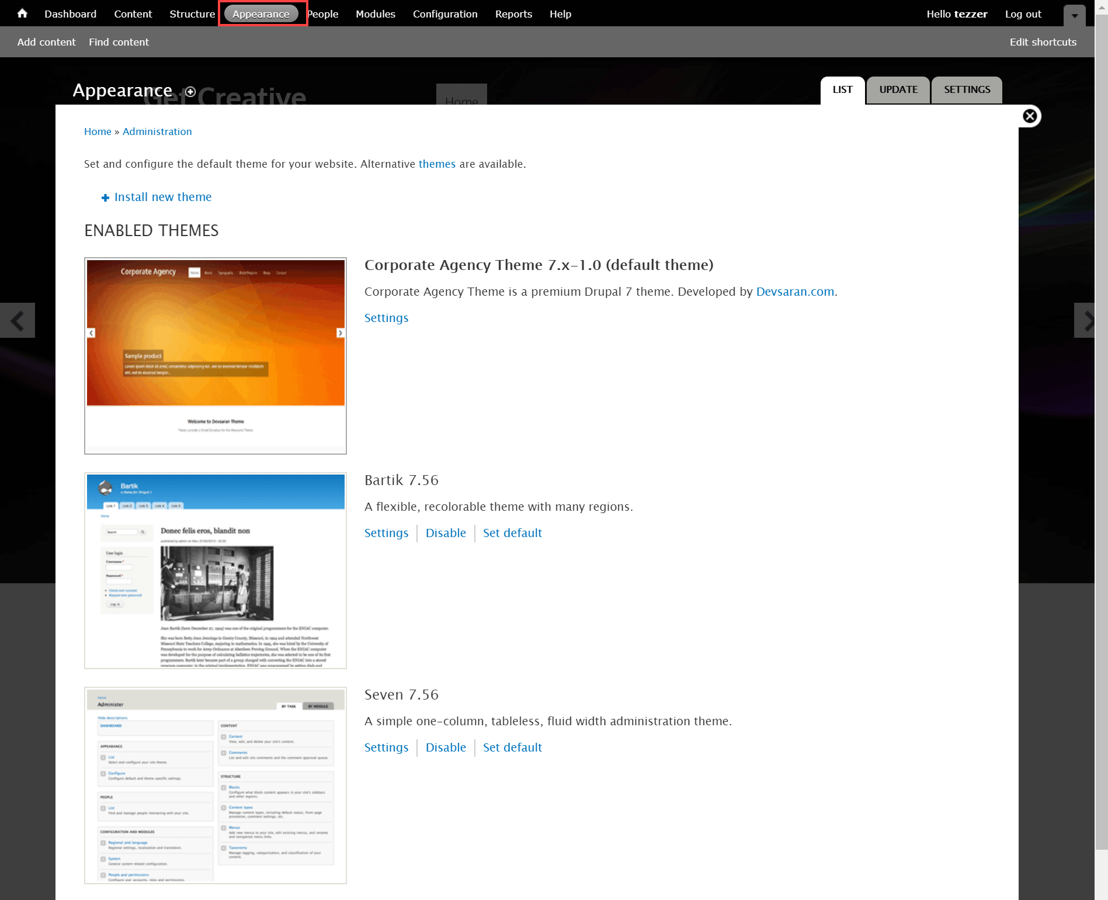Open Edit shortcuts
Image resolution: width=1108 pixels, height=900 pixels.
point(1043,42)
